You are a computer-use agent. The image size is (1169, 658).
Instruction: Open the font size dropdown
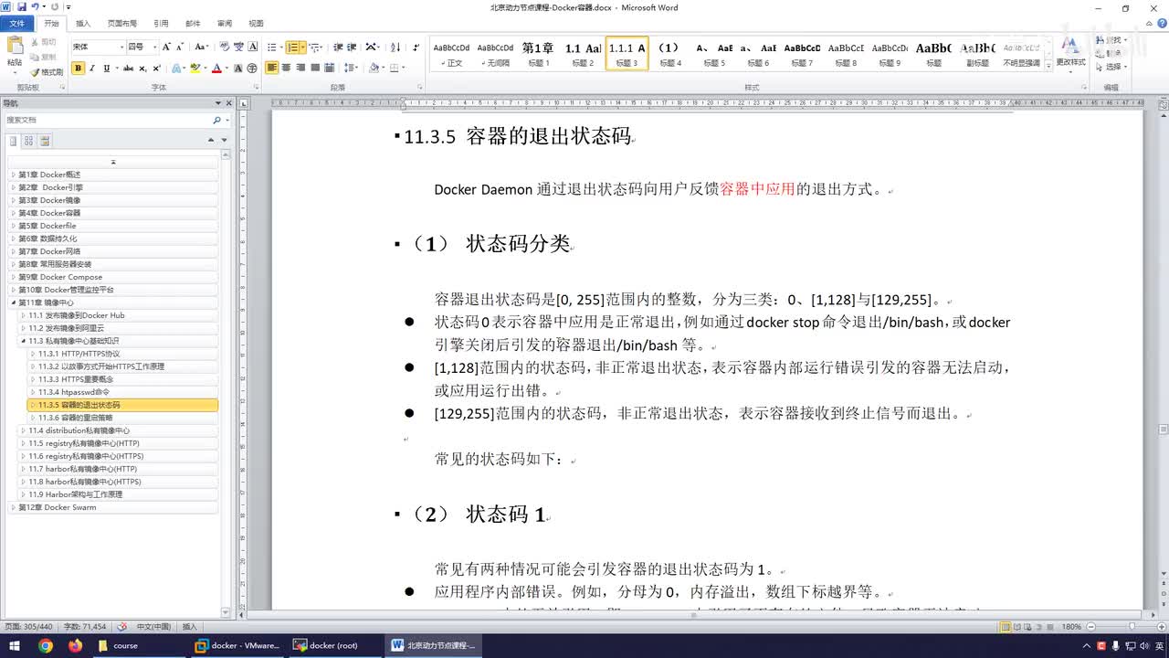155,47
